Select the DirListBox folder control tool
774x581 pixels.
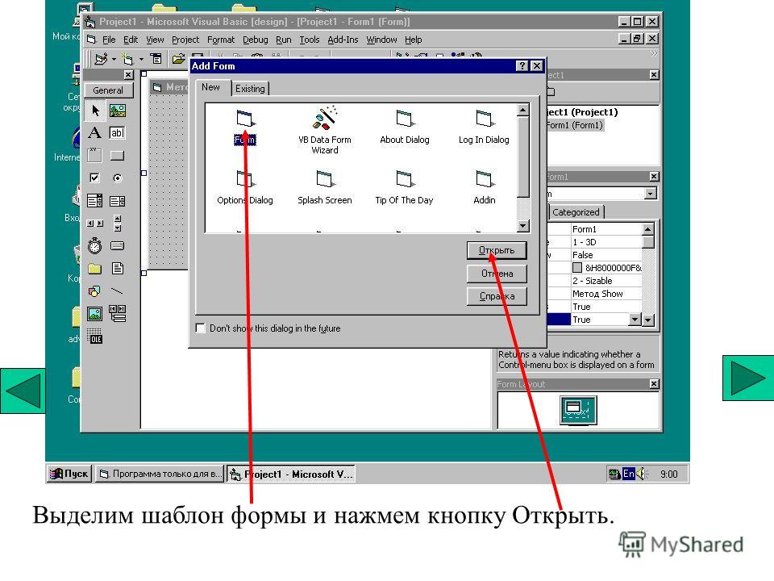95,268
